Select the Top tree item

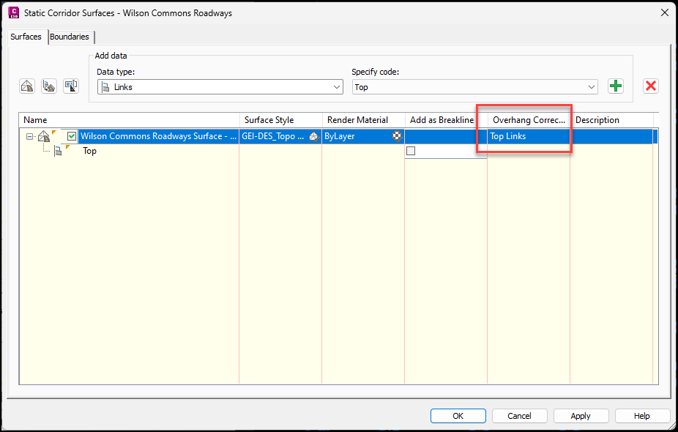click(89, 152)
